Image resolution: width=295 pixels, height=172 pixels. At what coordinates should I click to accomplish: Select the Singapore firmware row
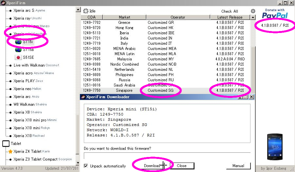pyautogui.click(x=166, y=90)
